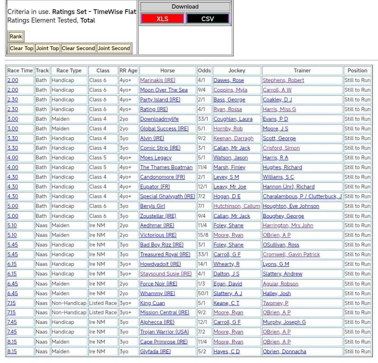Open trainer Cromwell, Gavin Patrick page
Image resolution: width=378 pixels, height=363 pixels.
pyautogui.click(x=291, y=254)
